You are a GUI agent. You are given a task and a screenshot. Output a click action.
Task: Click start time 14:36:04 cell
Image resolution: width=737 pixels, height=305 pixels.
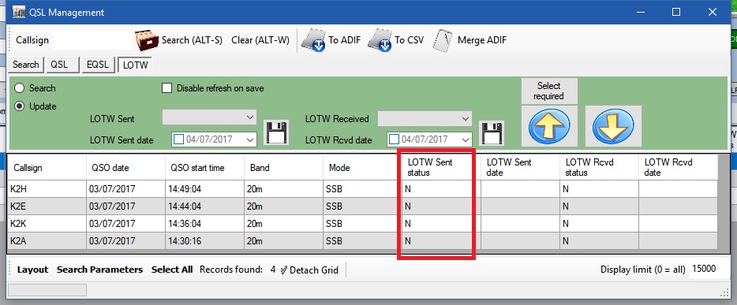(205, 224)
